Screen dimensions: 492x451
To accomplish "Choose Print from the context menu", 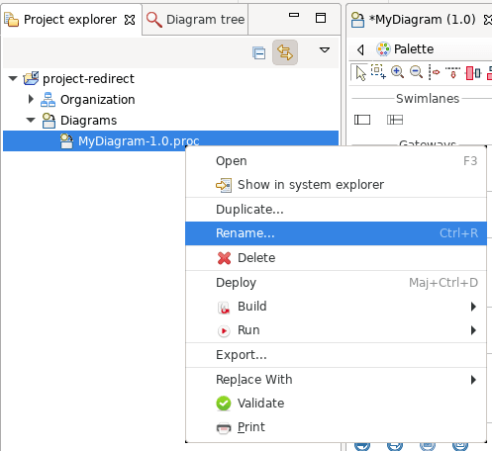I will click(x=336, y=427).
